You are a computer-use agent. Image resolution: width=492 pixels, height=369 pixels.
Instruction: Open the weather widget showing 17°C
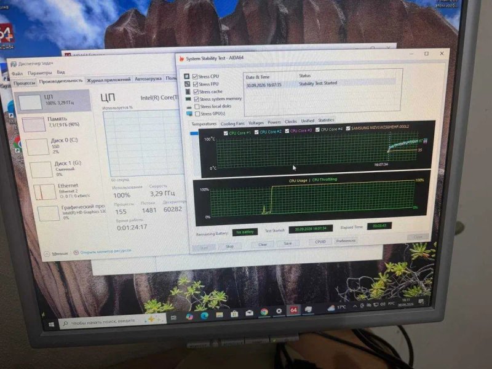(x=336, y=308)
